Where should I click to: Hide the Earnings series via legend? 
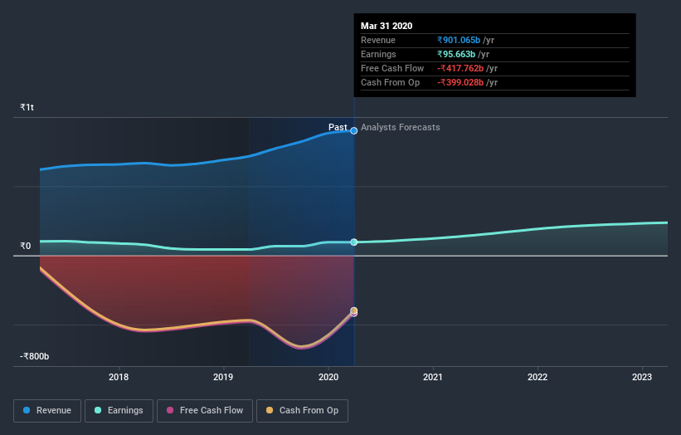[120, 410]
